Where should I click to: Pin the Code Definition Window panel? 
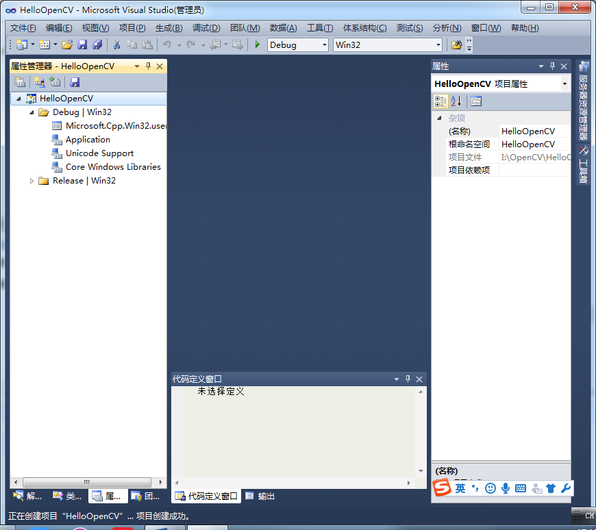click(x=408, y=379)
